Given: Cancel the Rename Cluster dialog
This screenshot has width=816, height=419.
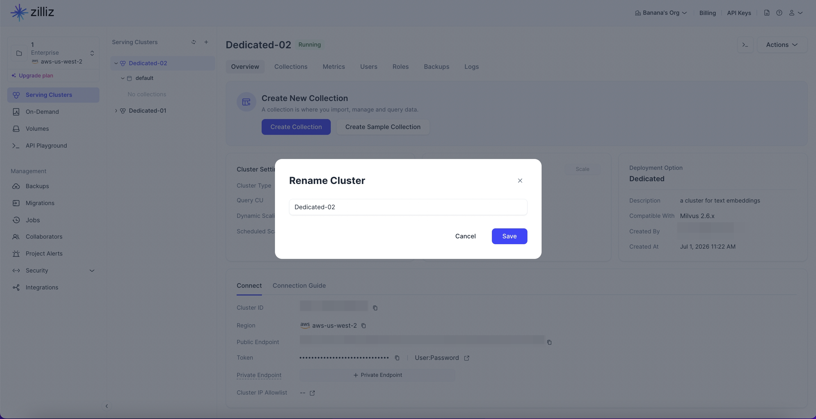Looking at the screenshot, I should (x=465, y=236).
